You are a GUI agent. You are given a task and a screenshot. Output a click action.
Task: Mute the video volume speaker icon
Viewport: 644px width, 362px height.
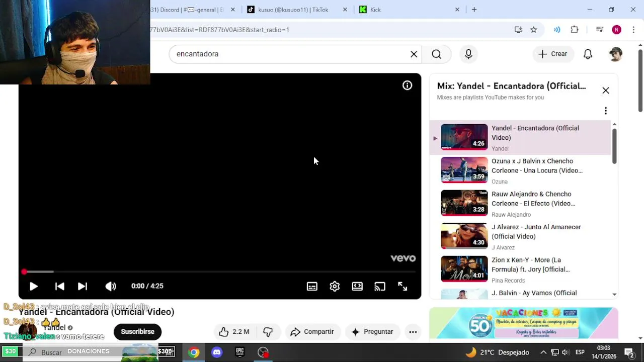click(111, 286)
